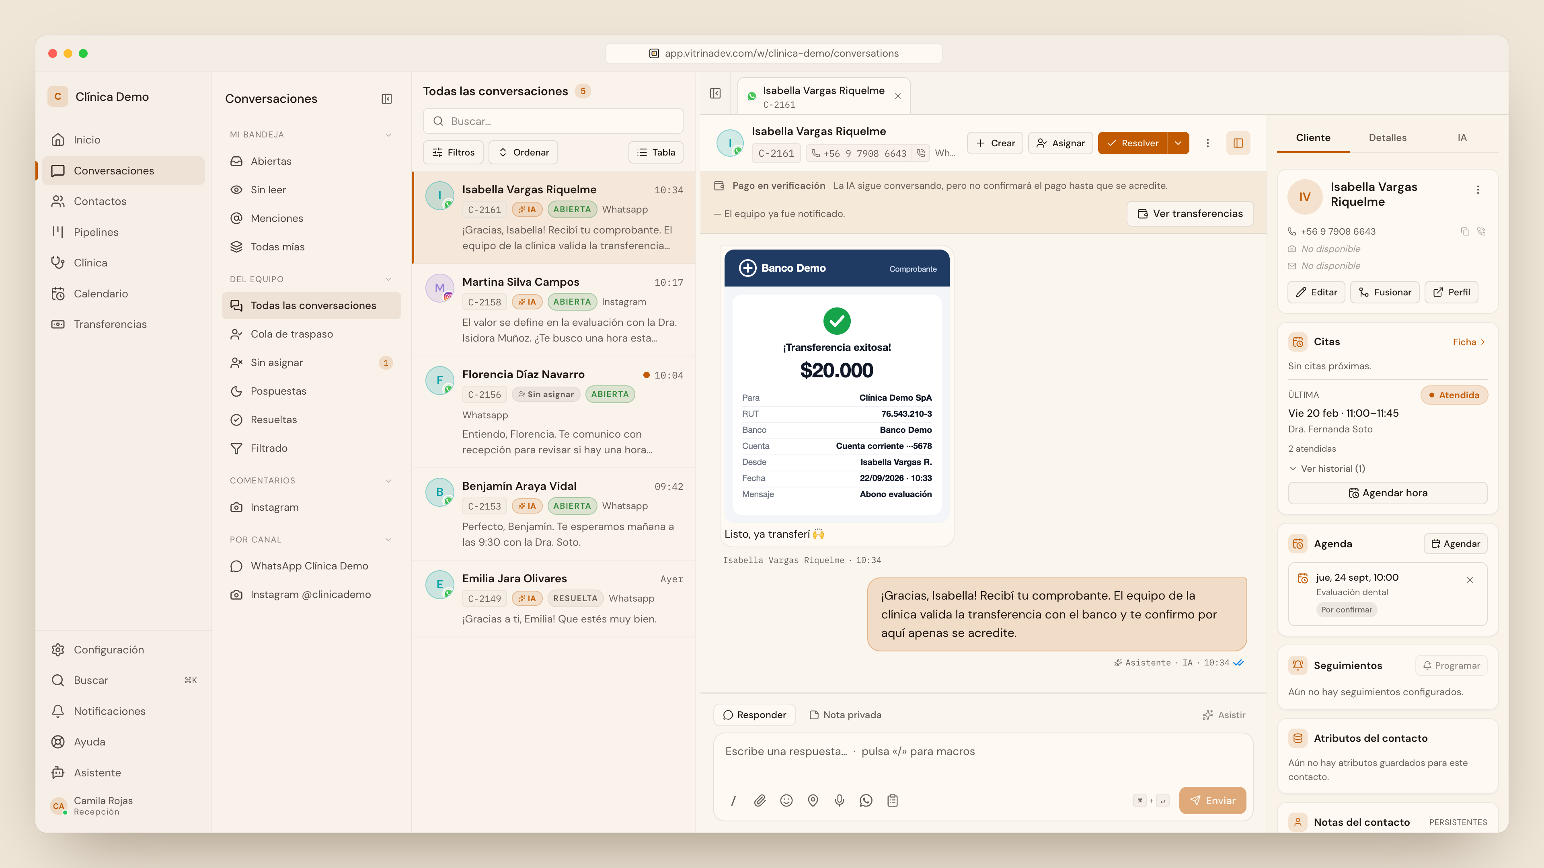The height and width of the screenshot is (868, 1544).
Task: Insert location with the pin icon
Action: tap(813, 800)
